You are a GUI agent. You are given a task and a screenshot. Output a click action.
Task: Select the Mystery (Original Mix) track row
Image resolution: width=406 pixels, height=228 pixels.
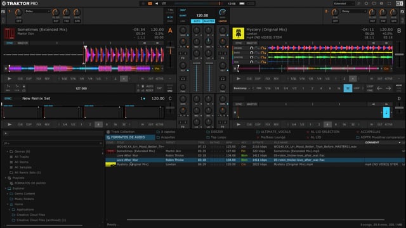tap(255, 165)
